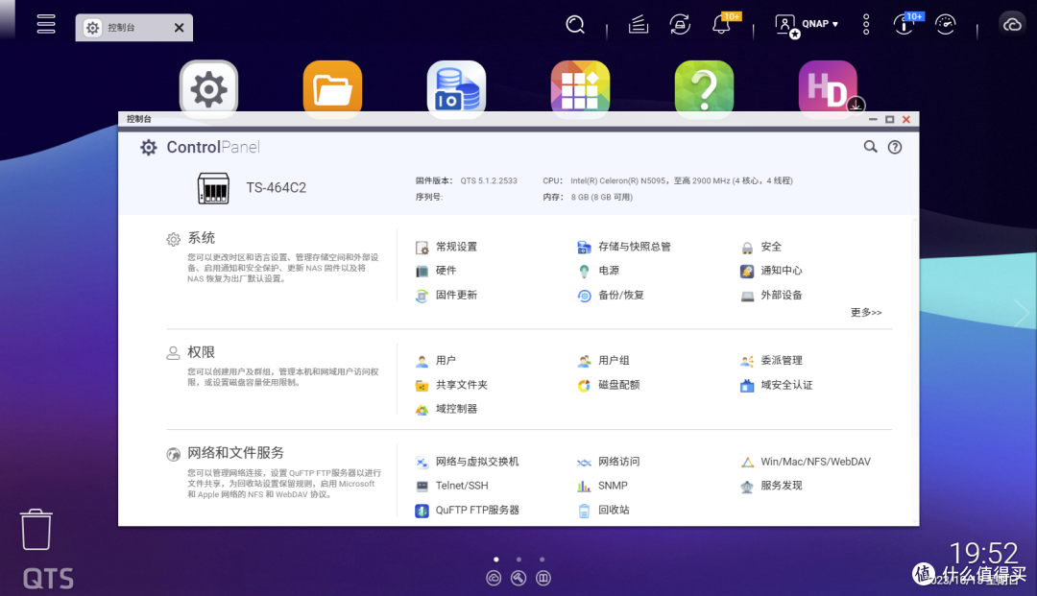Open the dashboard gauge icon

point(946,25)
